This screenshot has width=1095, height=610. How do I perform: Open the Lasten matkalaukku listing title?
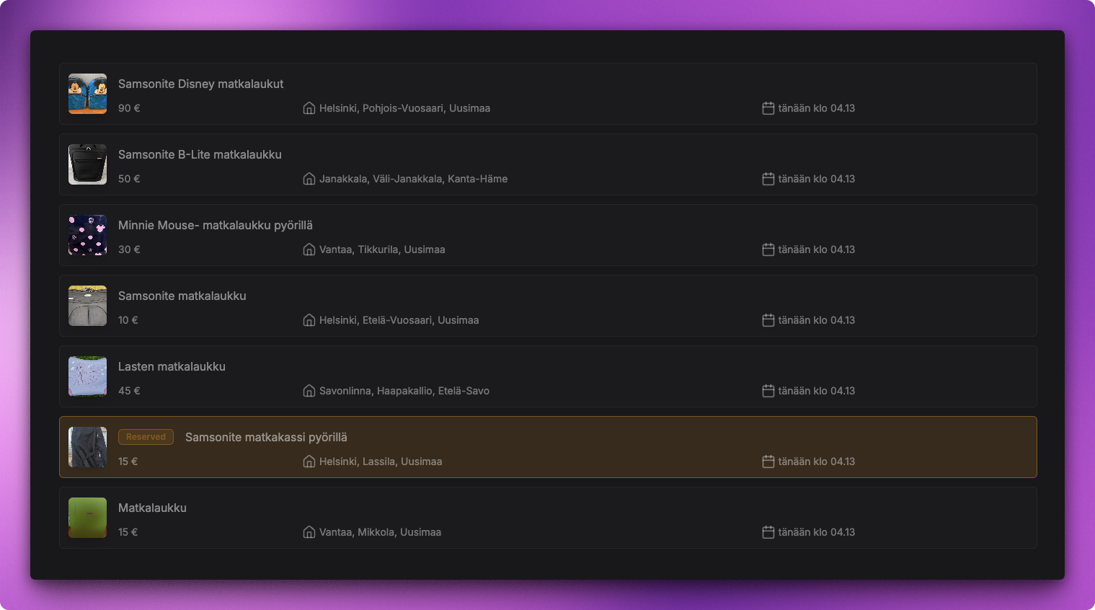(x=172, y=366)
